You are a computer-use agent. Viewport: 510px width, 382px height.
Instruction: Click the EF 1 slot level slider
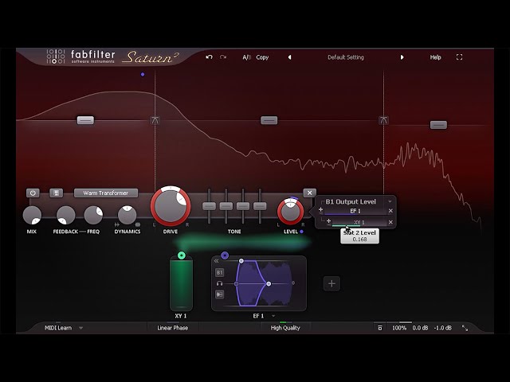tap(355, 211)
